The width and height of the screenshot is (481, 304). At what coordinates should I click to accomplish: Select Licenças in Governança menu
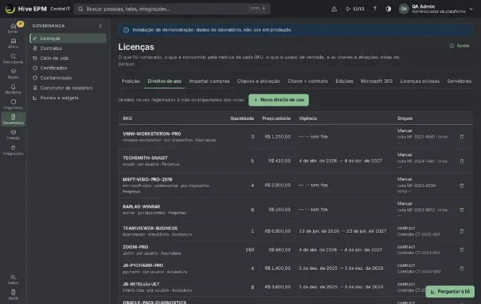(68, 39)
